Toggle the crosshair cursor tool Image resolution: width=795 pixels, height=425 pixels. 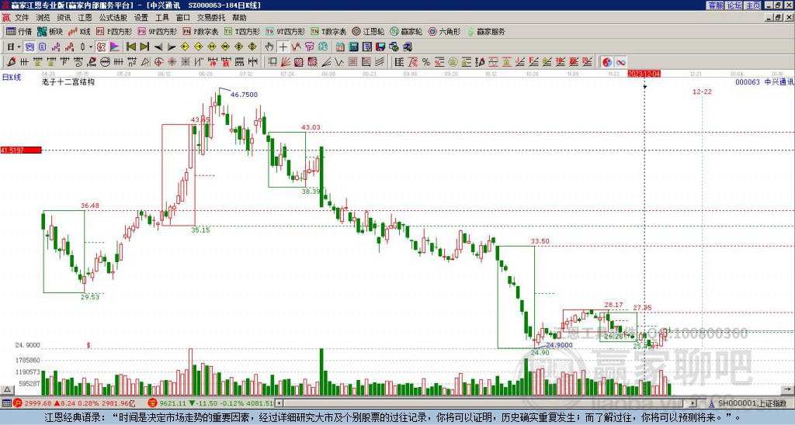pos(283,47)
